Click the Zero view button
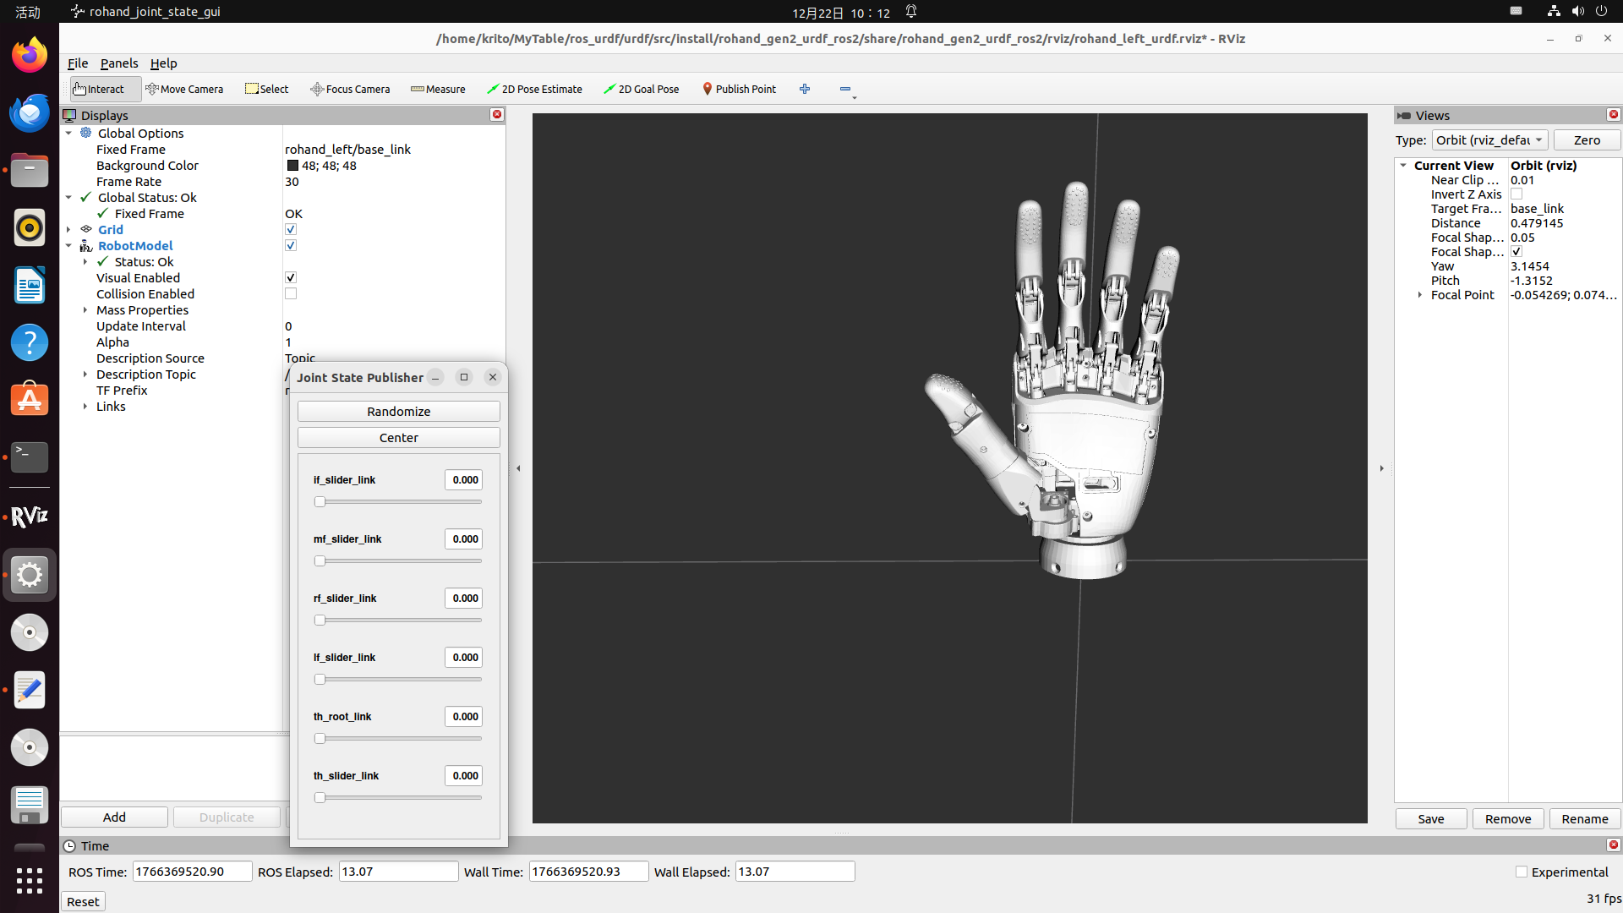The height and width of the screenshot is (913, 1623). (1587, 140)
